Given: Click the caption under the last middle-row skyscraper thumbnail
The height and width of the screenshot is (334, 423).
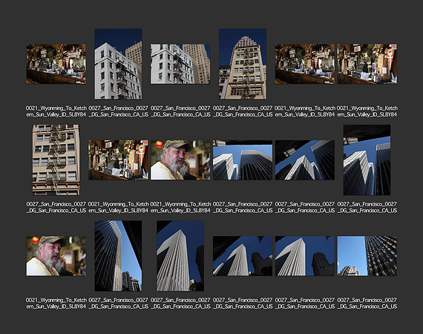Looking at the screenshot, I should pyautogui.click(x=367, y=207).
